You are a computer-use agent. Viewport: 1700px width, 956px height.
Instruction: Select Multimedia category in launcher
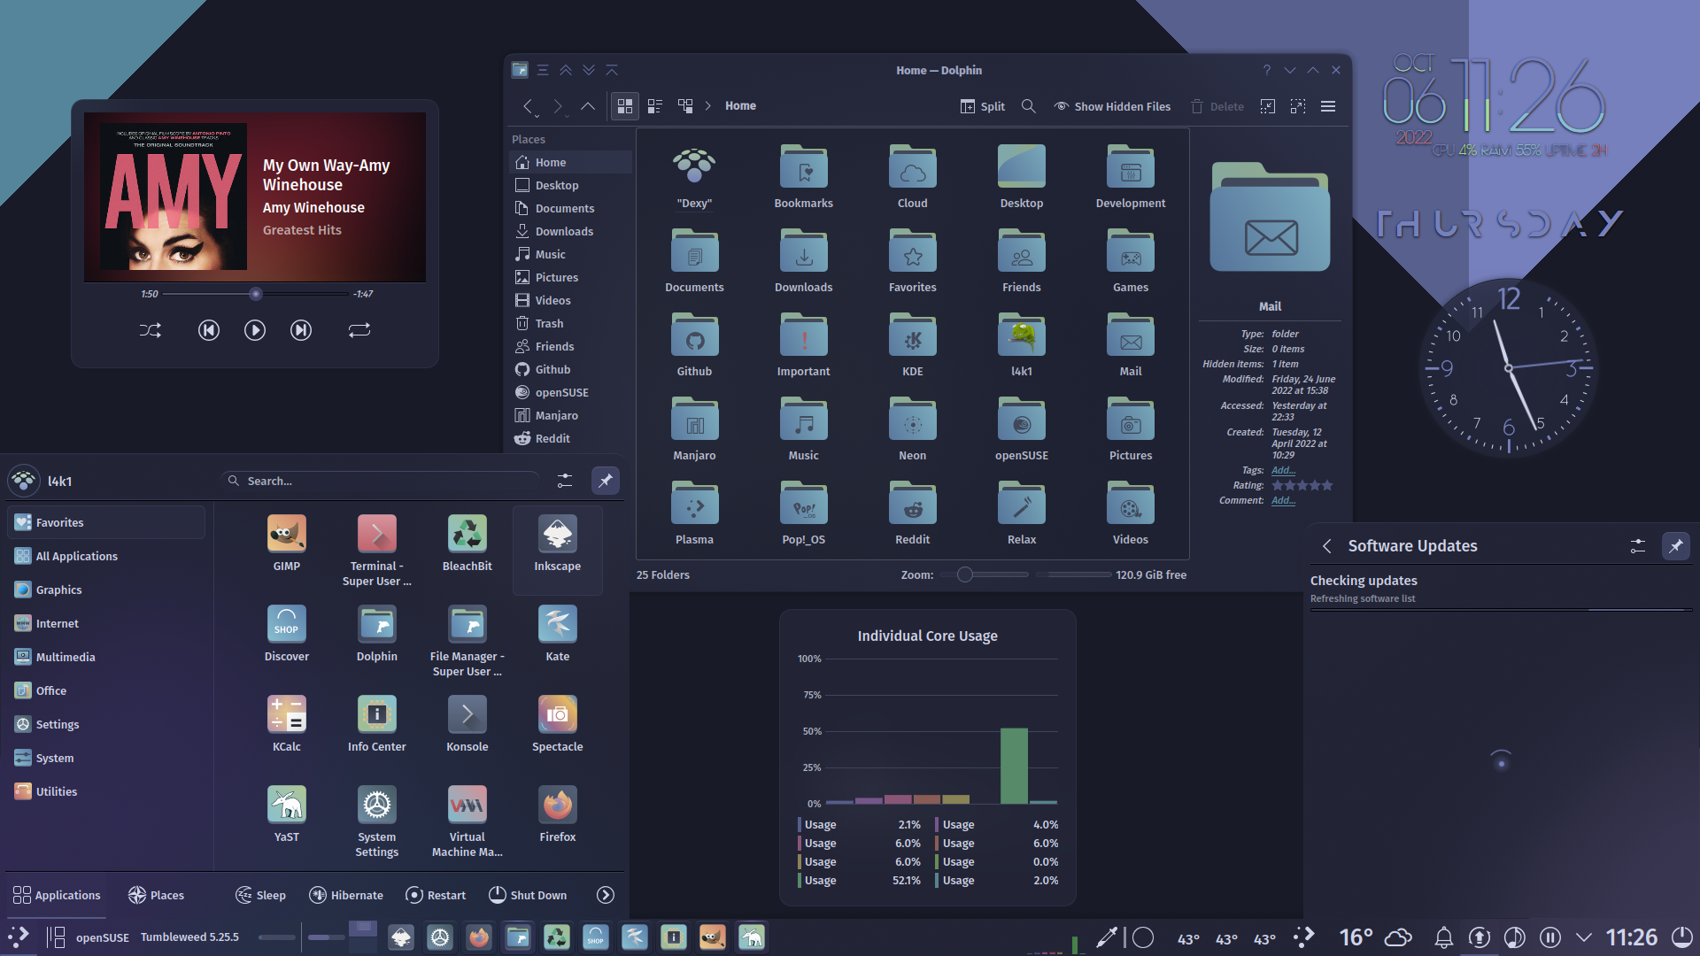click(x=106, y=658)
